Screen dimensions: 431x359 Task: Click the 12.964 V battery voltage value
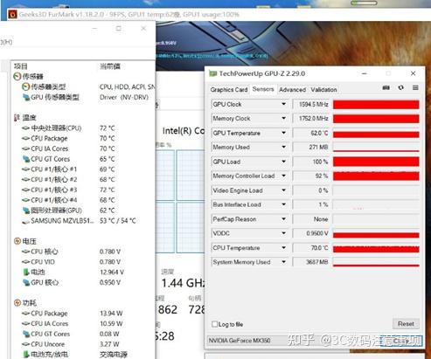tap(112, 273)
